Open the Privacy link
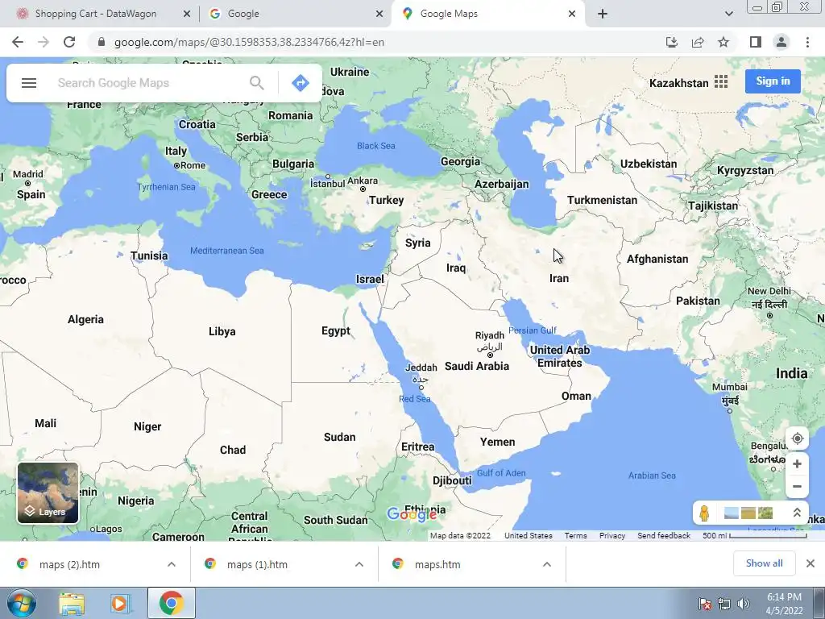 (612, 535)
